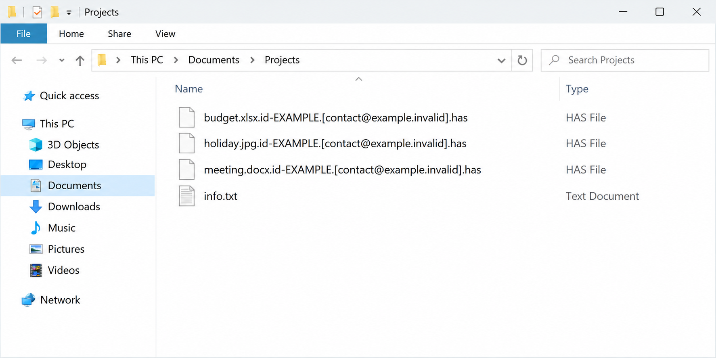Switch to the Home ribbon tab
Viewport: 716px width, 358px height.
(x=71, y=33)
